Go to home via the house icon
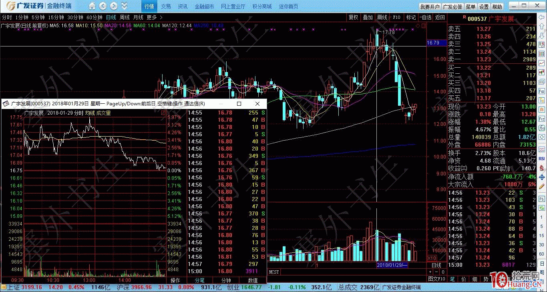The height and width of the screenshot is (292, 547). click(x=93, y=6)
